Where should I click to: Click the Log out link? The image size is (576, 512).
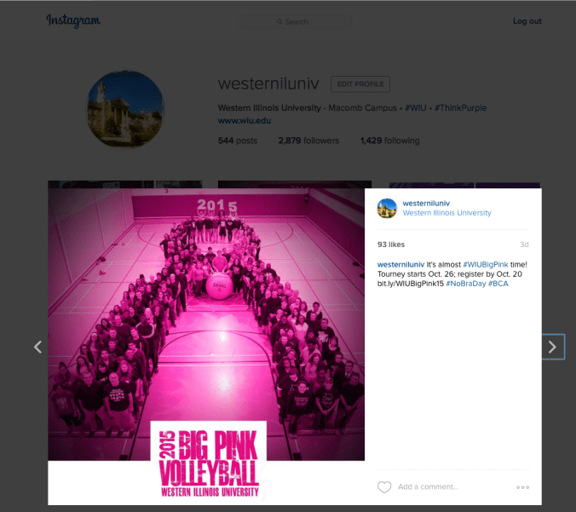[527, 21]
